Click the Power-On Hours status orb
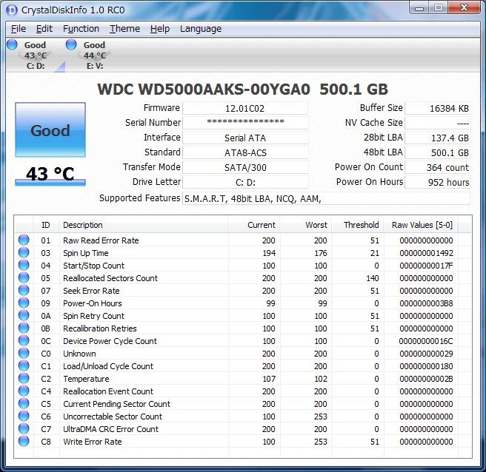Viewport: 486px width, 472px height. point(24,303)
